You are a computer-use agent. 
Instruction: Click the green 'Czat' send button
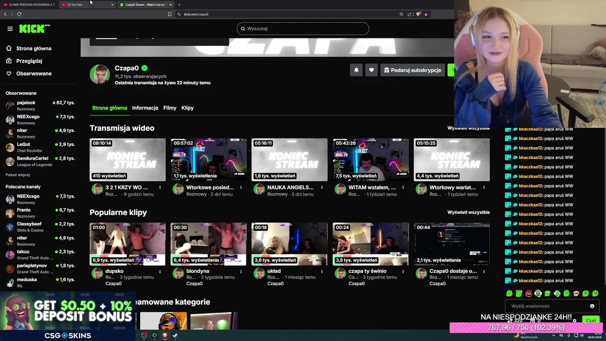pyautogui.click(x=590, y=321)
